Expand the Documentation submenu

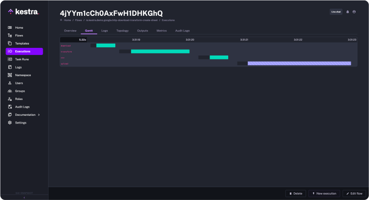tap(39, 115)
